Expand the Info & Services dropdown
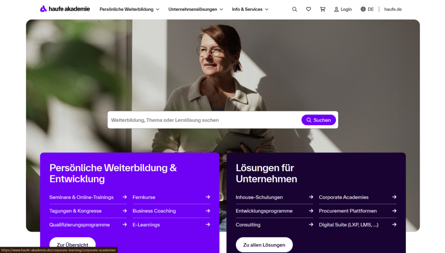Viewport: 445px width, 253px height. click(250, 10)
